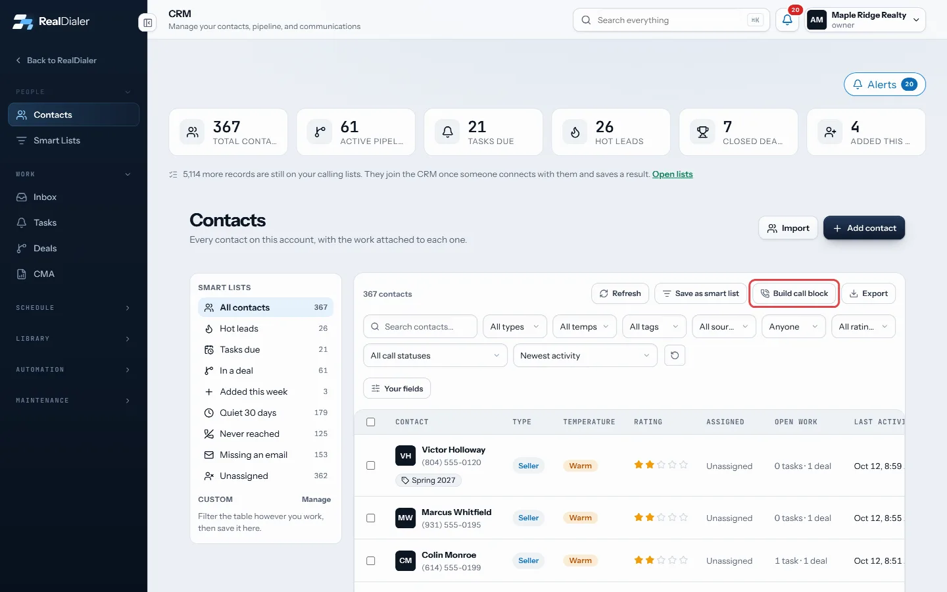
Task: Click the Hot Leads flame icon
Action: click(x=575, y=132)
